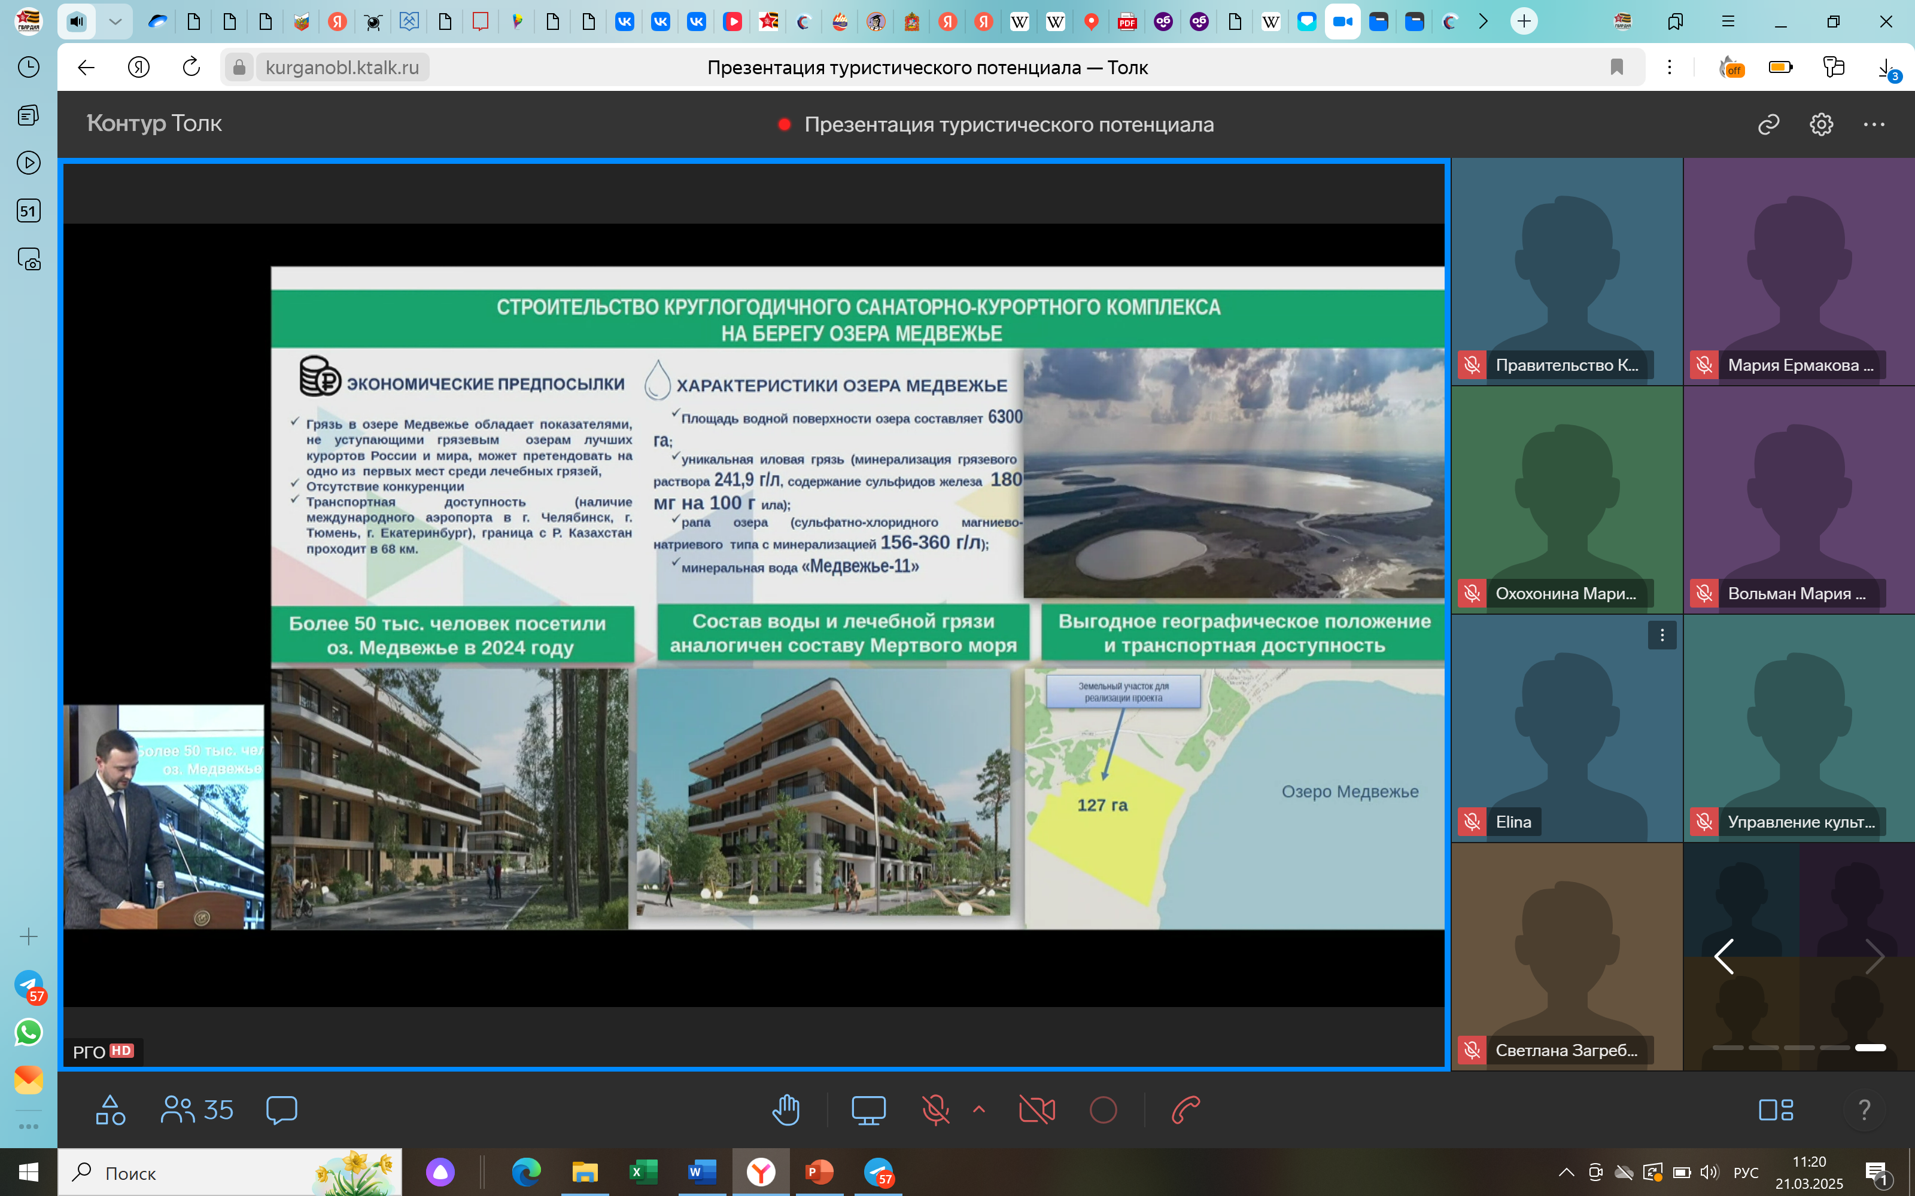Select last participants page indicator dot
The height and width of the screenshot is (1196, 1915).
pos(1870,1047)
